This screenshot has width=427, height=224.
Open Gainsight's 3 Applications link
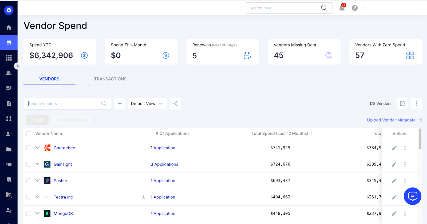pos(164,164)
